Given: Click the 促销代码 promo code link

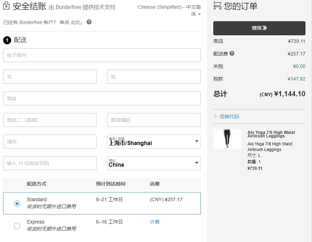Looking at the screenshot, I should (x=229, y=116).
